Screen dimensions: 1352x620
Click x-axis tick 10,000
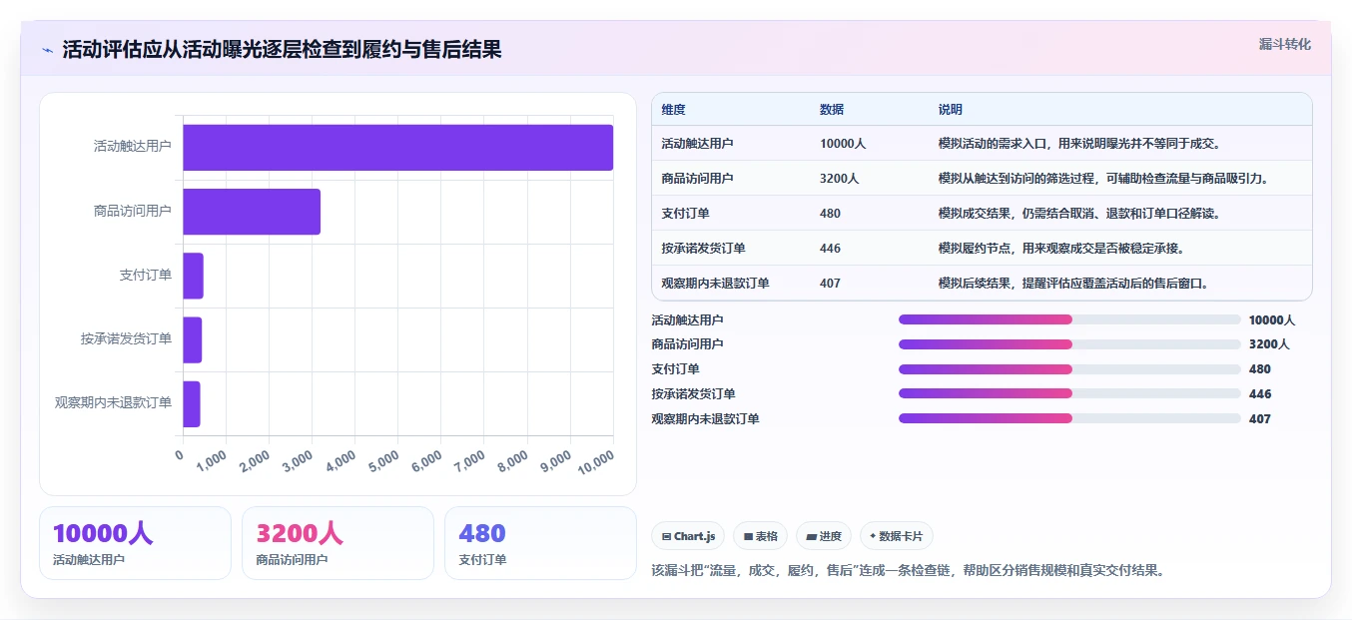pos(596,460)
